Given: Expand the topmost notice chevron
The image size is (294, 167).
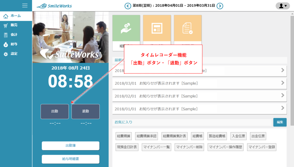Looking at the screenshot, I should 283,70.
